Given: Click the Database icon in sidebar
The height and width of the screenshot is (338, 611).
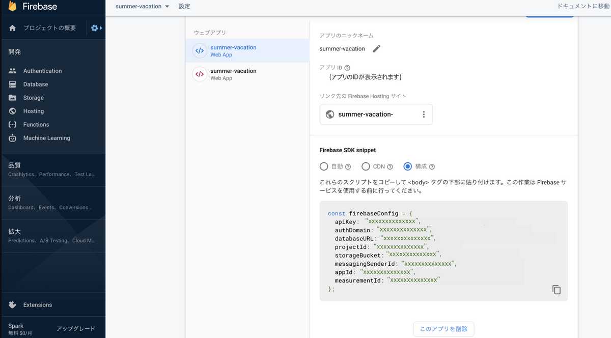Looking at the screenshot, I should click(13, 84).
